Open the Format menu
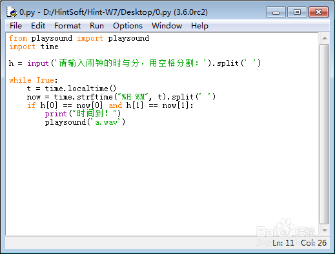The height and width of the screenshot is (254, 335). (67, 26)
